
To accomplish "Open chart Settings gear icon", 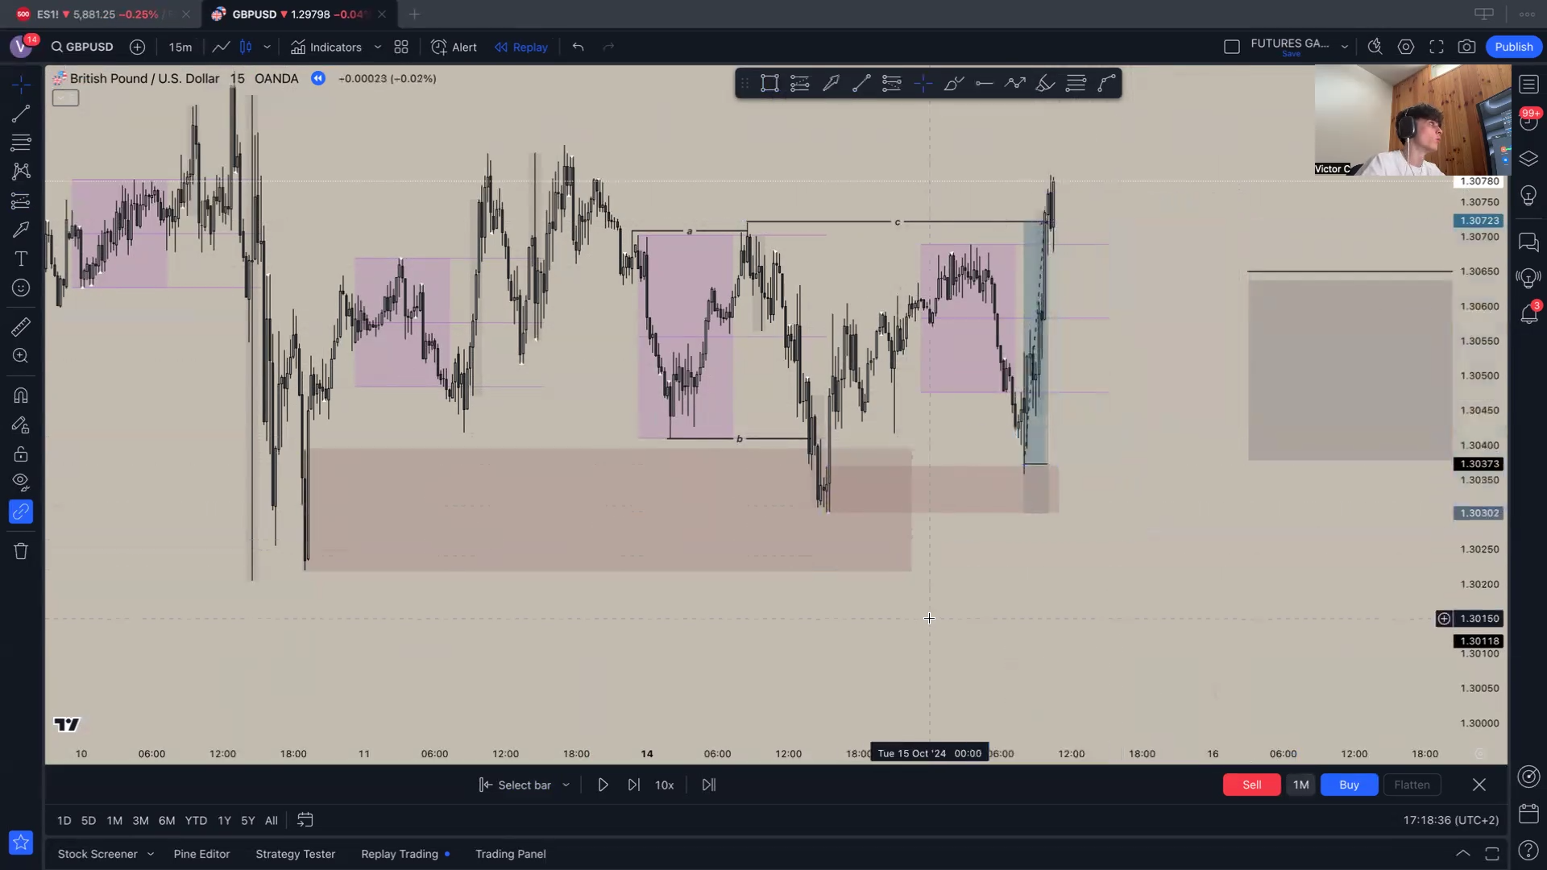I will click(x=1406, y=47).
